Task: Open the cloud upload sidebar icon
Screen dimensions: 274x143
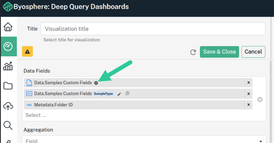Action: pyautogui.click(x=8, y=106)
